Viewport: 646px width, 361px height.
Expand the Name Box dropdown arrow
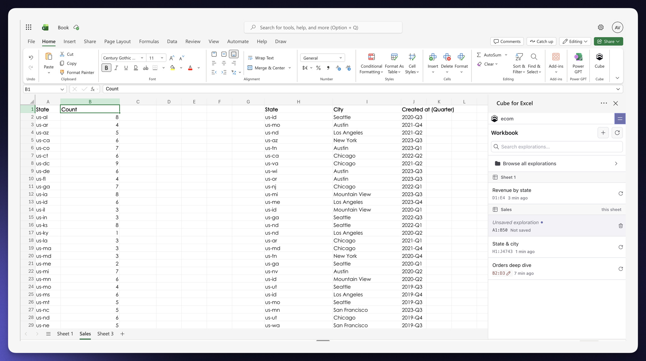(62, 89)
